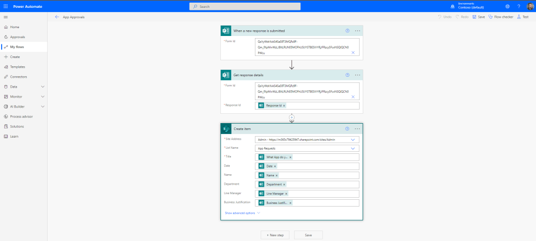
Task: Click the Business Justification field
Action: point(325,203)
